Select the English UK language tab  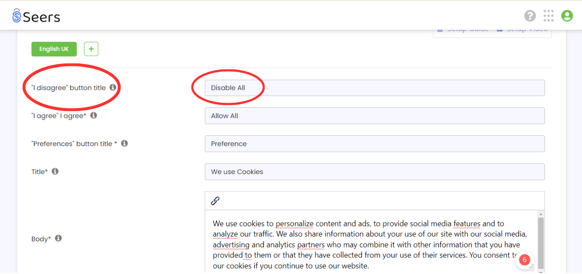click(x=54, y=49)
